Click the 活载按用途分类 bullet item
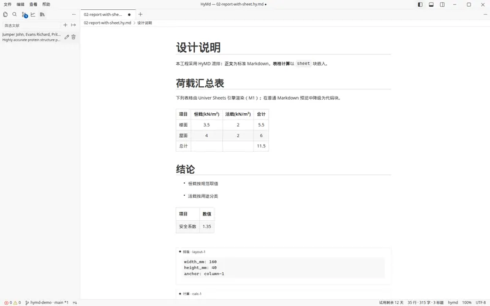The height and width of the screenshot is (306, 490). click(x=203, y=196)
